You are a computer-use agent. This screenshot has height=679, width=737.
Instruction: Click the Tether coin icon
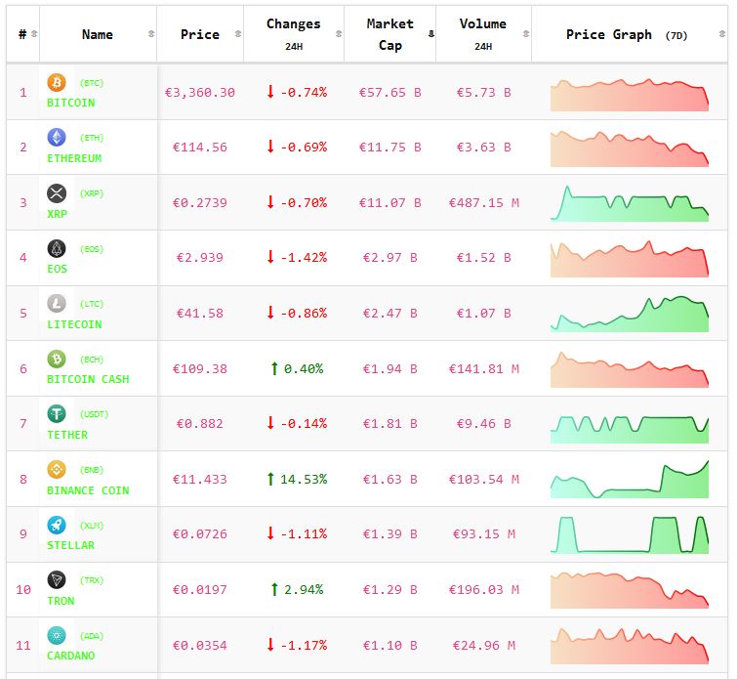[57, 414]
